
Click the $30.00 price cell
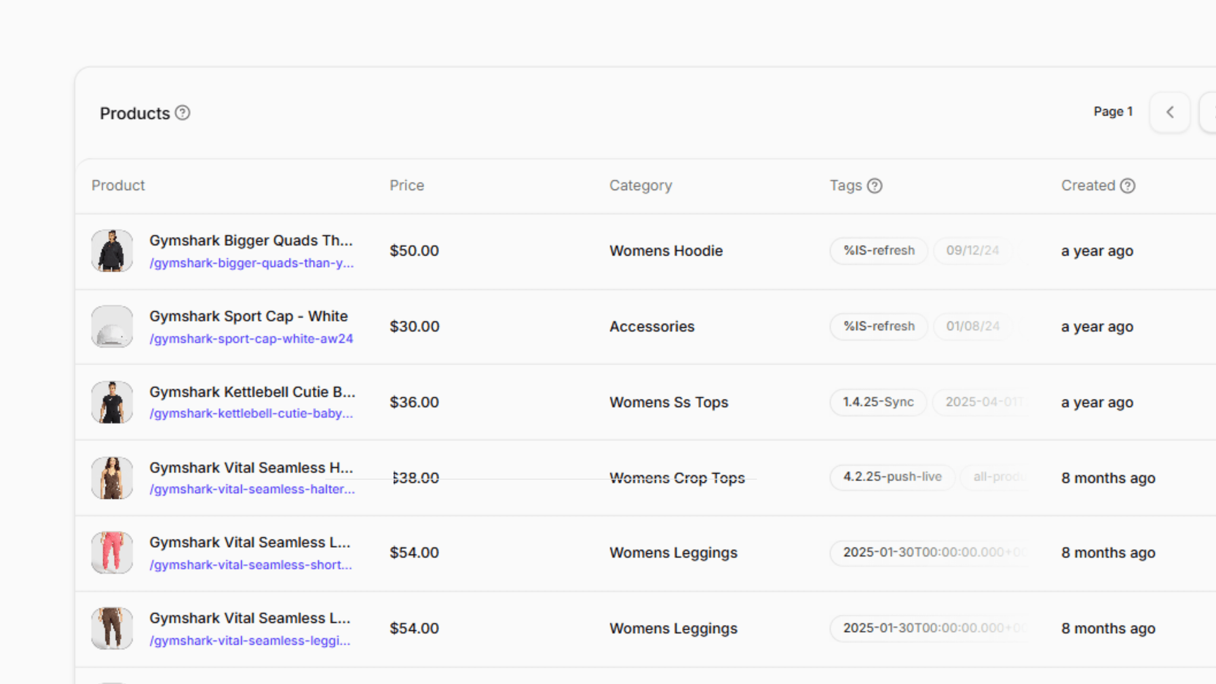tap(415, 327)
